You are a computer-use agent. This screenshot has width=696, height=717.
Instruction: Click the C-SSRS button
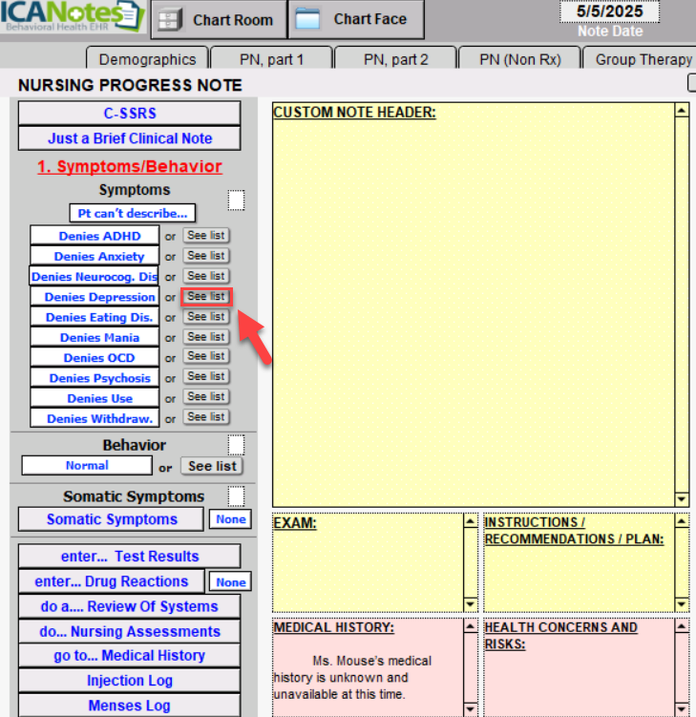129,114
